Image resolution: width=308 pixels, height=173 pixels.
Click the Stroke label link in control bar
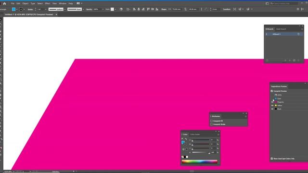30,9
